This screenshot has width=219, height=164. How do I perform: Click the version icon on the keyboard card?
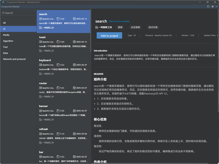tap(58, 65)
